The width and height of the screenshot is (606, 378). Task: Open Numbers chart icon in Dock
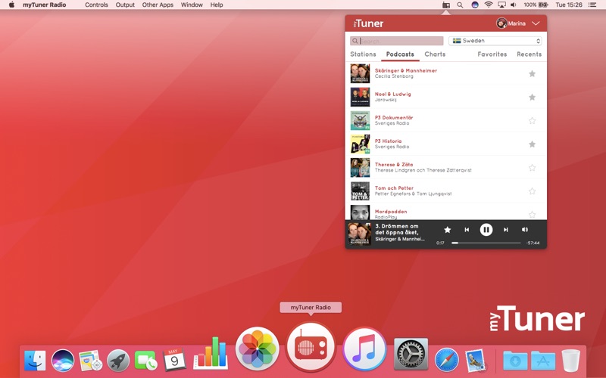tap(211, 353)
